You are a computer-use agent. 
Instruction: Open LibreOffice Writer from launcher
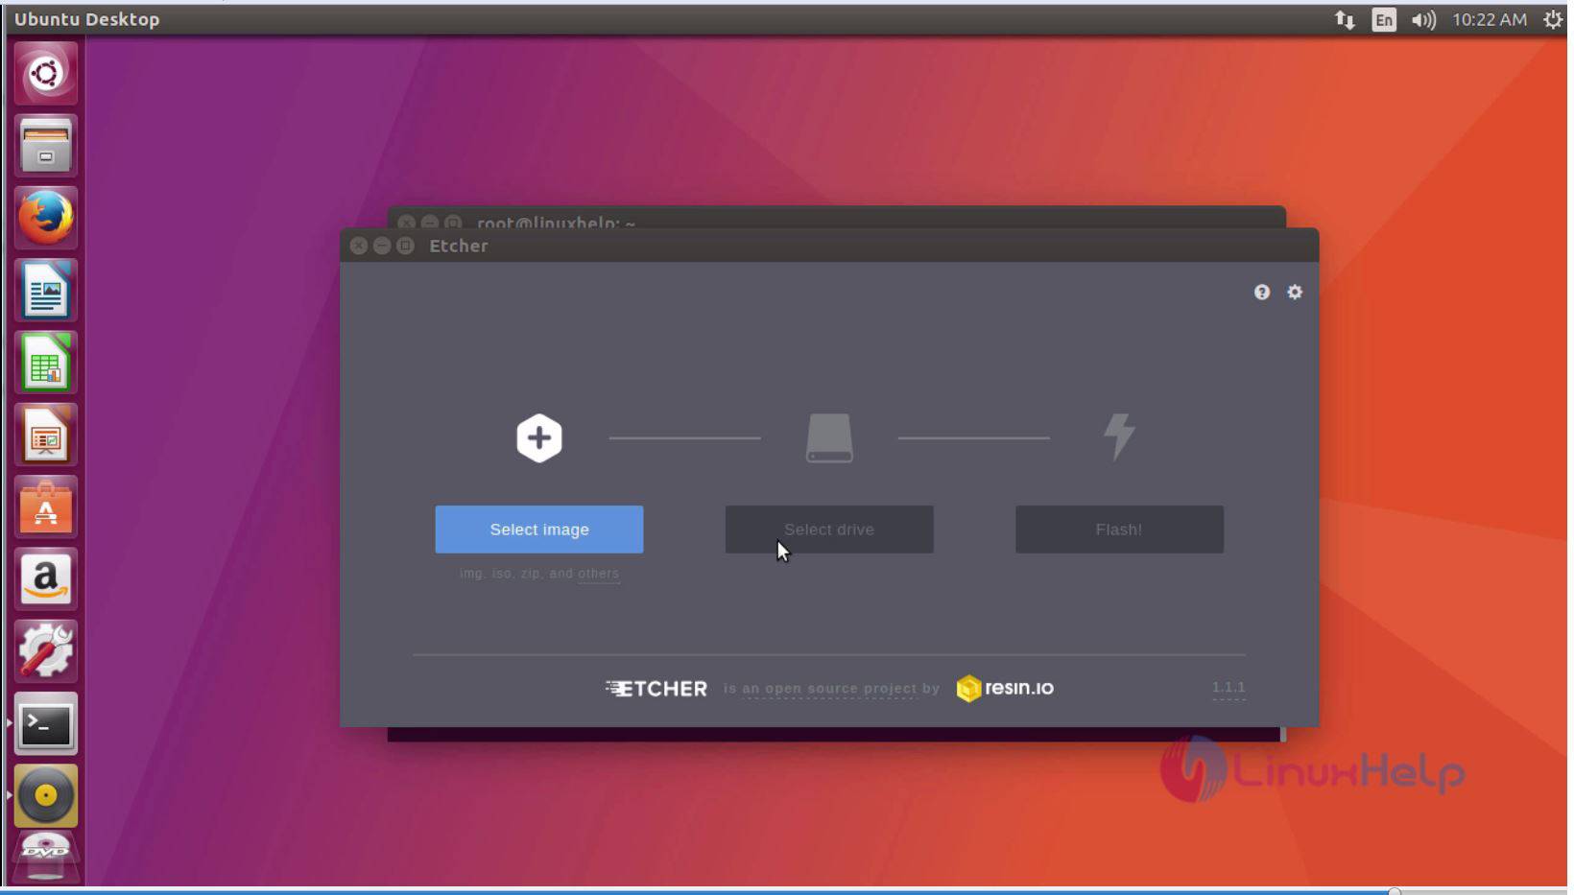[x=45, y=290]
